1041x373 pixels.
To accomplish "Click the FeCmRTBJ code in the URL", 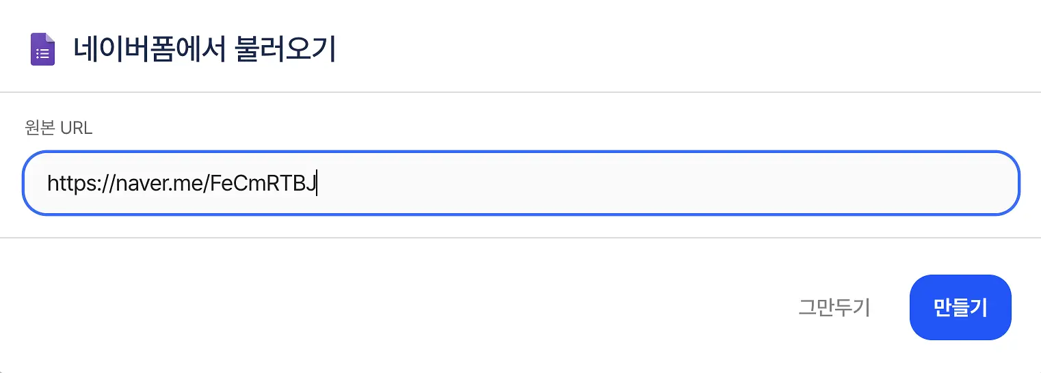I will (x=263, y=183).
